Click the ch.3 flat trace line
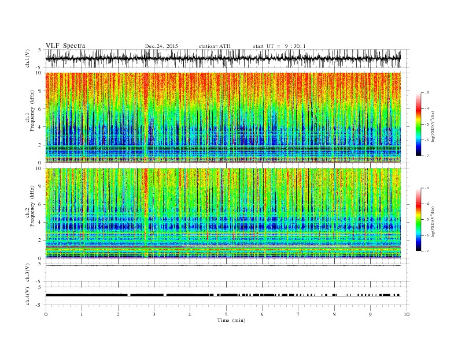The image size is (458, 353). click(x=223, y=266)
